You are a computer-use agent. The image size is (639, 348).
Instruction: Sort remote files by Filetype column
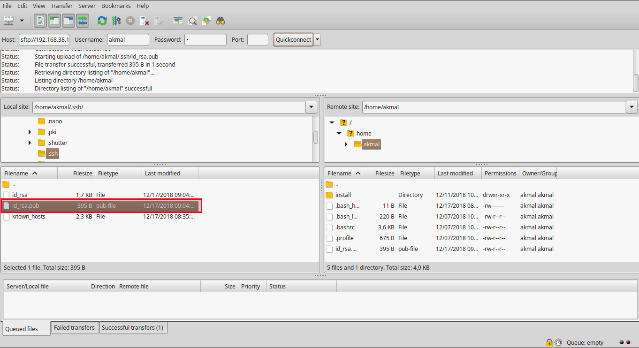(x=416, y=173)
